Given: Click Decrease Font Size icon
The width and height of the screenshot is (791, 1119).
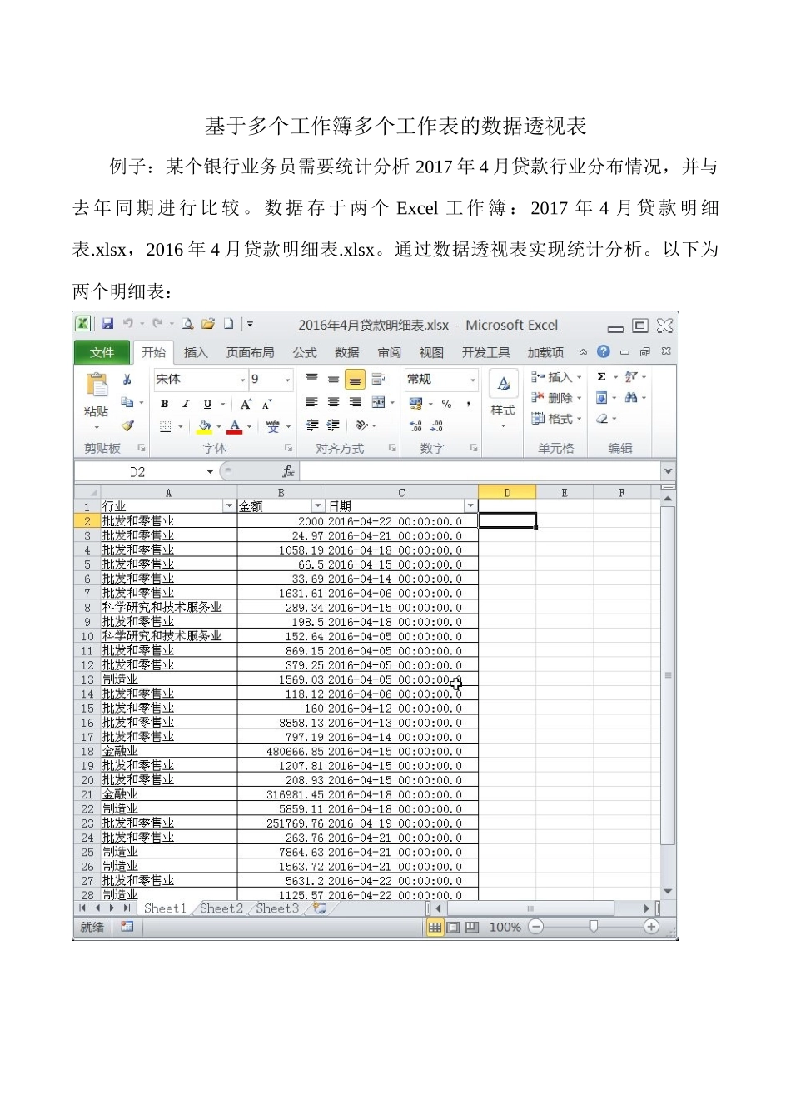Looking at the screenshot, I should tap(267, 404).
